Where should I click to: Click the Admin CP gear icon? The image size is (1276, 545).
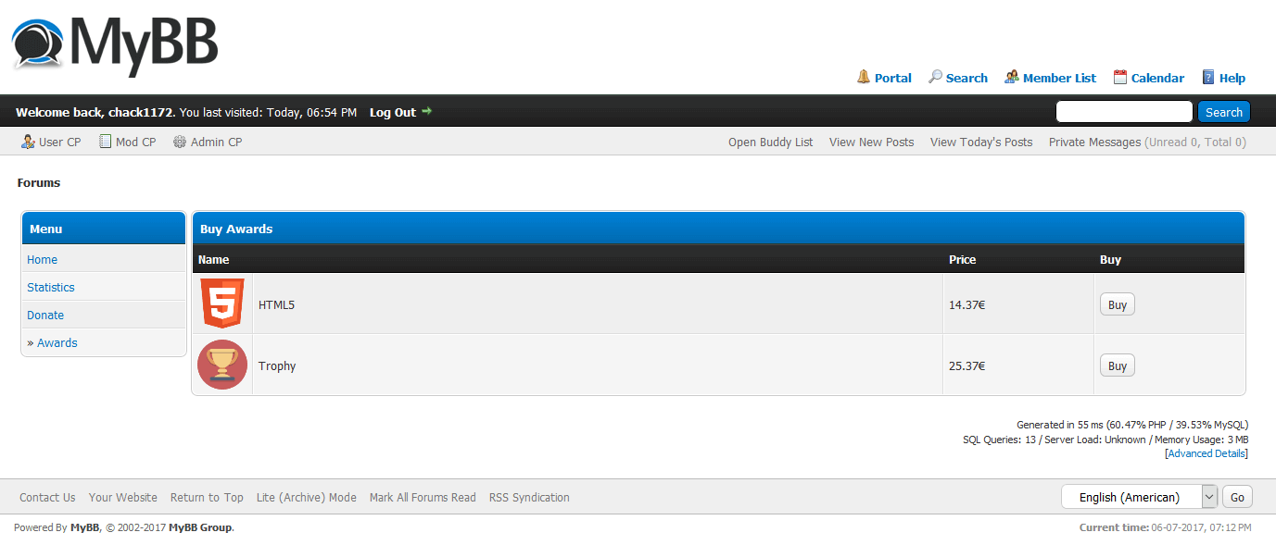point(180,142)
